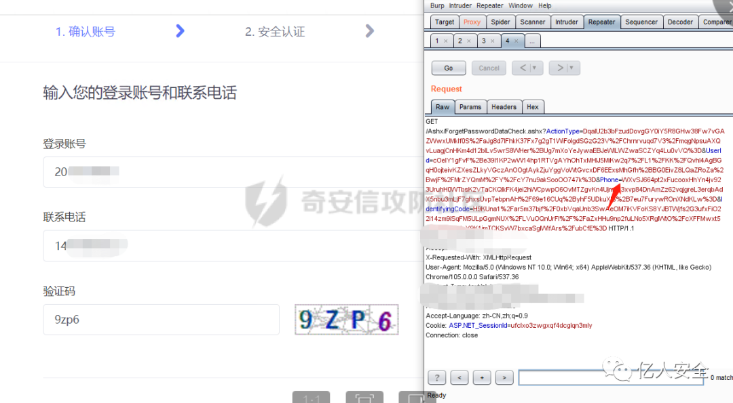Click the Connection: close header line
The width and height of the screenshot is (733, 403).
(x=451, y=335)
